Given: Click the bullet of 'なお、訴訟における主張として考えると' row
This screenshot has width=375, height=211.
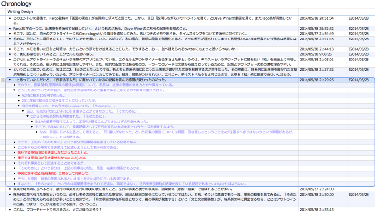Looking at the screenshot, I should tap(37, 132).
